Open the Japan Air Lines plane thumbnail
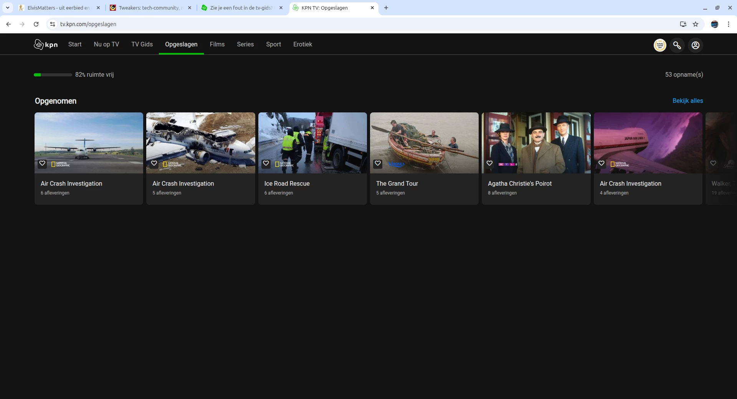Screen dimensions: 737x399 (648, 143)
